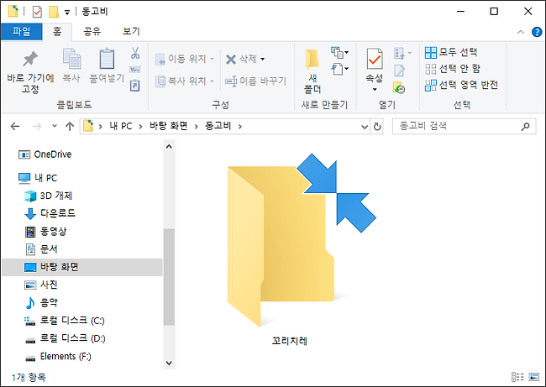
Task: Click the search magnifier icon
Action: point(525,126)
